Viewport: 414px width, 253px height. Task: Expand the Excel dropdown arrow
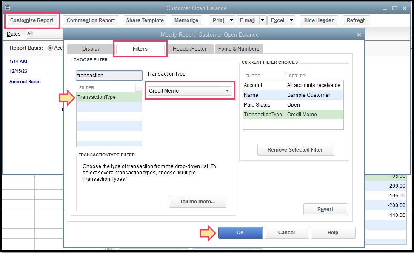pyautogui.click(x=291, y=20)
